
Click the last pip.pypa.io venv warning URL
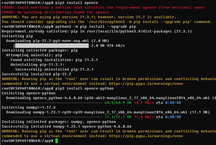(x=146, y=136)
